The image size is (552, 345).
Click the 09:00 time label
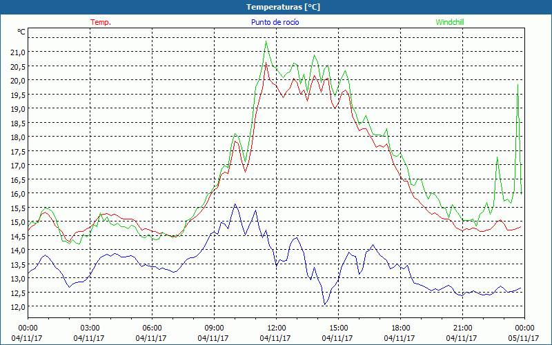coord(214,327)
